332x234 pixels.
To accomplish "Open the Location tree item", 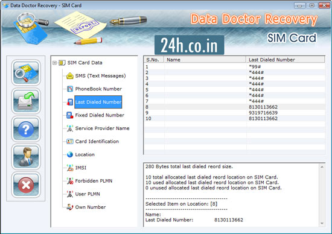I will tap(85, 154).
